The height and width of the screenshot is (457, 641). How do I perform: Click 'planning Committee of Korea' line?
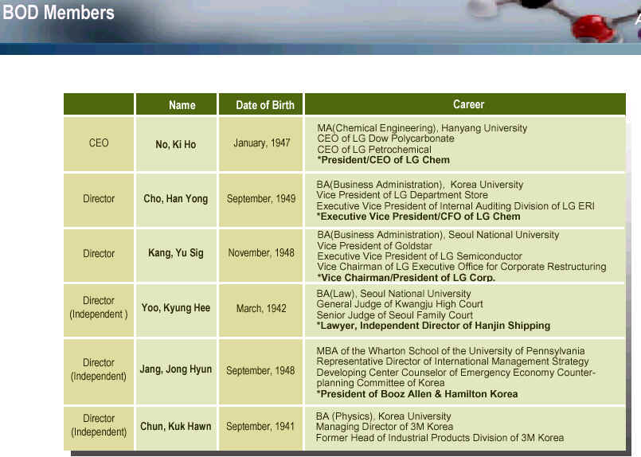click(x=381, y=383)
